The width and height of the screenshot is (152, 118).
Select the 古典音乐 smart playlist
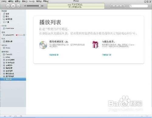tap(8, 65)
